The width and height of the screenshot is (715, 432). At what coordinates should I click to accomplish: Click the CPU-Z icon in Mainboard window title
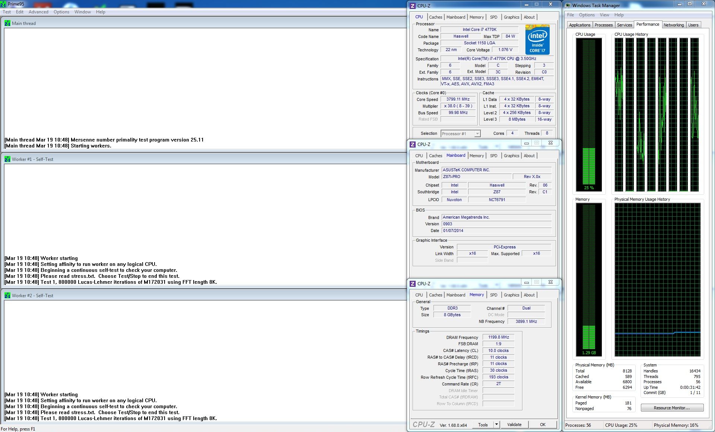[413, 144]
